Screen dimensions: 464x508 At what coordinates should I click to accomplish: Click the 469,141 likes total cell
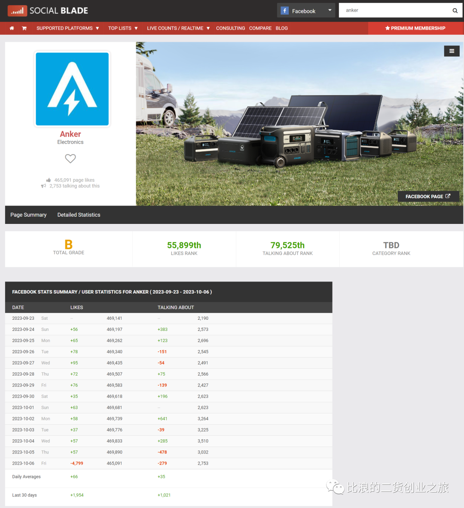pyautogui.click(x=115, y=318)
